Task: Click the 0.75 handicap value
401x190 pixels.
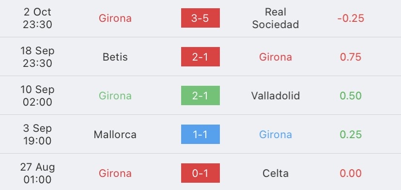Action: point(351,57)
